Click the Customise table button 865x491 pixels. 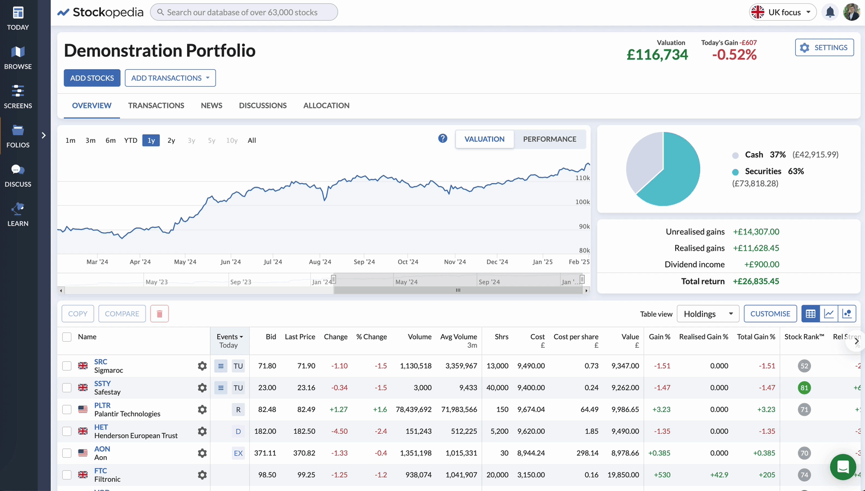(770, 314)
